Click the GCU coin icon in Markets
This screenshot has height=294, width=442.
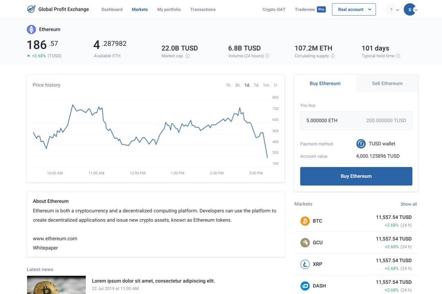point(305,243)
